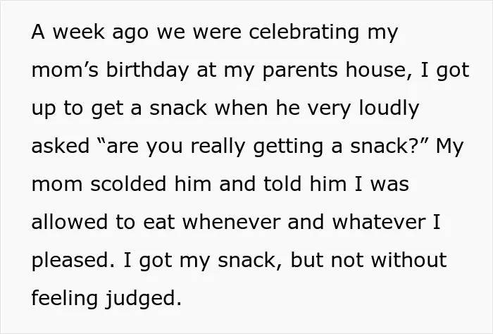Image resolution: width=493 pixels, height=334 pixels.
Task: Click the word "asked" before the quotation
Action: pyautogui.click(x=61, y=147)
